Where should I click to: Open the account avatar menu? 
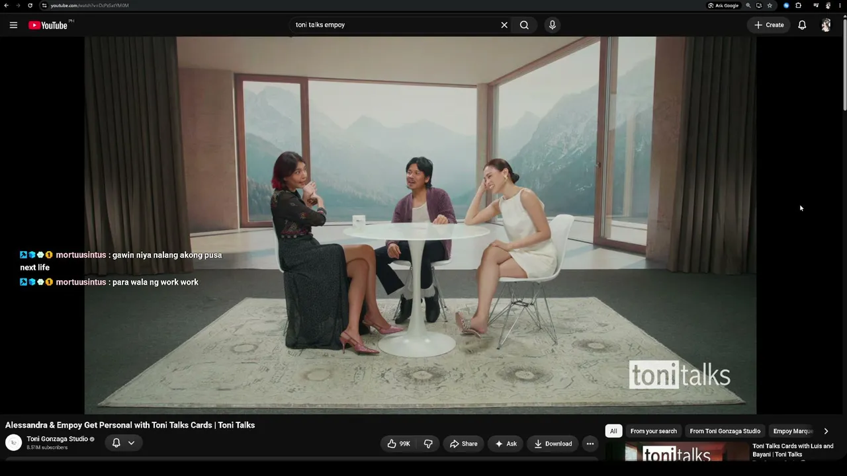tap(826, 25)
